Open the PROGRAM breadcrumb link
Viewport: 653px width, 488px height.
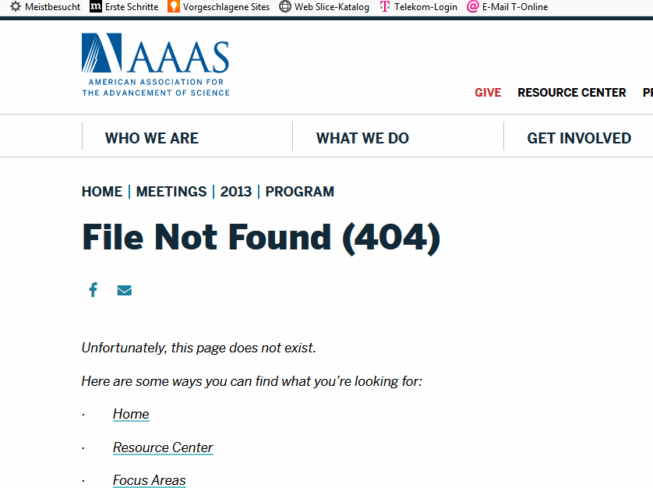(x=300, y=192)
